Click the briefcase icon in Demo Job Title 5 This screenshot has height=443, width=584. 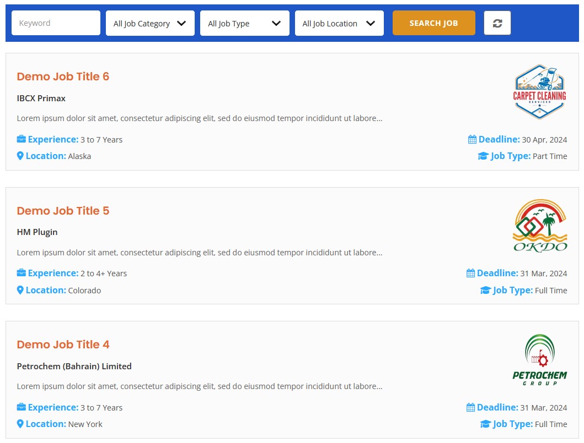pyautogui.click(x=21, y=273)
